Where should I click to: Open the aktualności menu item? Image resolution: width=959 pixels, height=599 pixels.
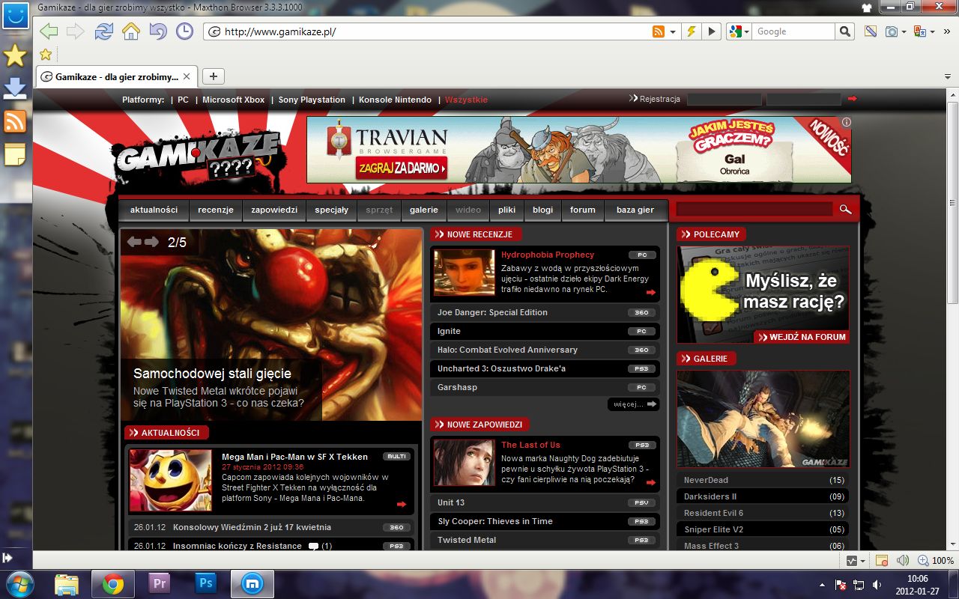[154, 210]
